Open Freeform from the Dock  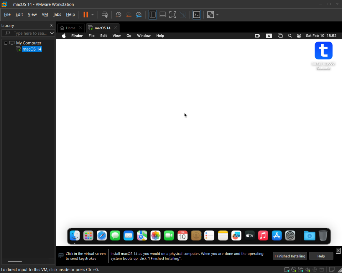236,236
